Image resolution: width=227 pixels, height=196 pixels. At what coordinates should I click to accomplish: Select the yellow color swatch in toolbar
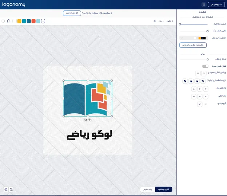click(19, 21)
